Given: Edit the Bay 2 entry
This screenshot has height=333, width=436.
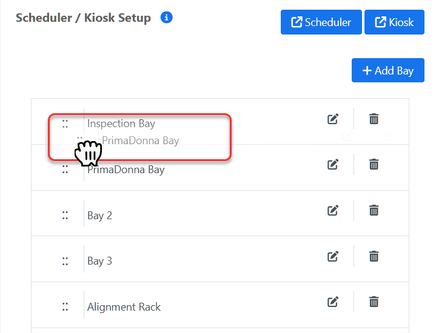Looking at the screenshot, I should pyautogui.click(x=332, y=210).
